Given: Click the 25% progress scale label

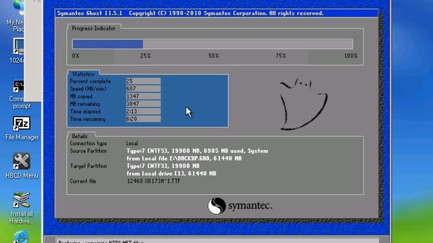Looking at the screenshot, I should pos(145,55).
